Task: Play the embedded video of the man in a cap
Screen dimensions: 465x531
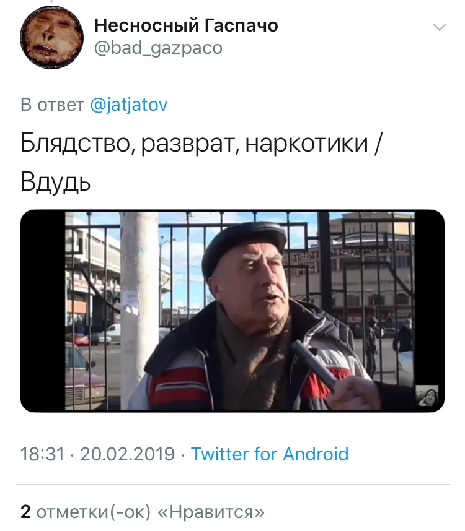Action: point(232,311)
